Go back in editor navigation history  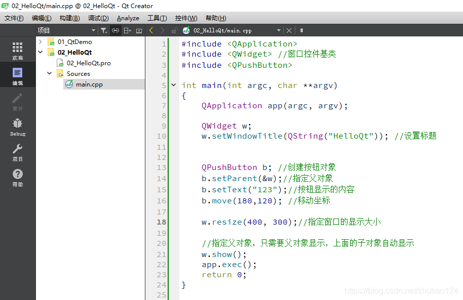pyautogui.click(x=151, y=30)
